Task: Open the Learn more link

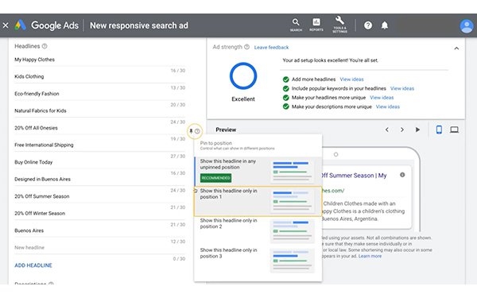Action: pos(370,256)
